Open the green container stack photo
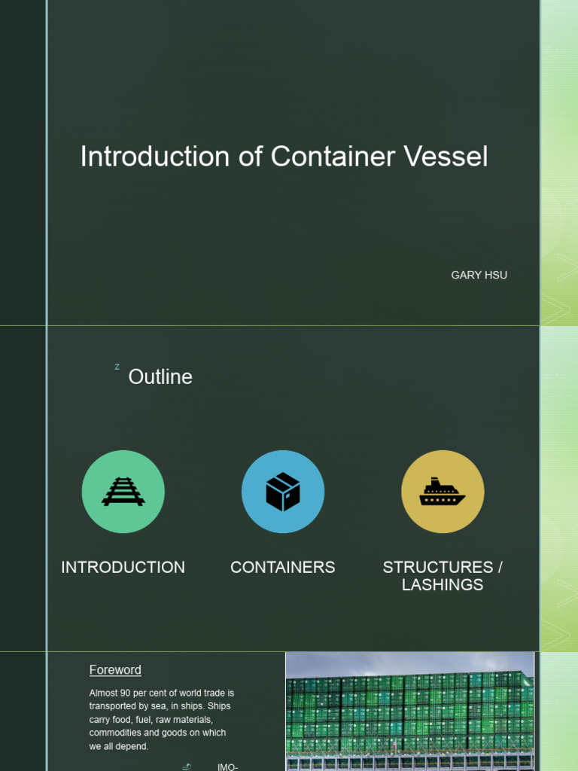The height and width of the screenshot is (771, 578). [x=409, y=711]
